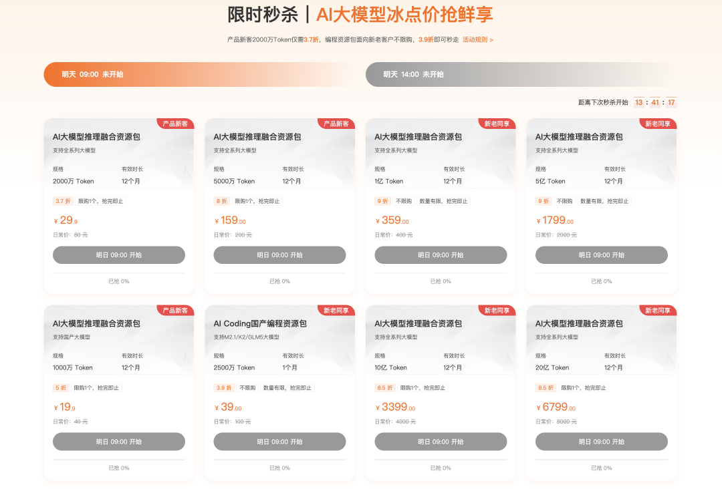Screen dimensions: 722x489
Task: Click the ¥29.9 price
Action: 66,220
